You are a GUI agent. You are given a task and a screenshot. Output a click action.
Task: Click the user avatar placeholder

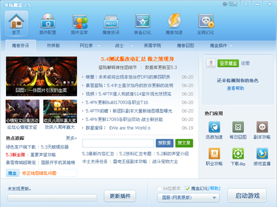point(211,63)
